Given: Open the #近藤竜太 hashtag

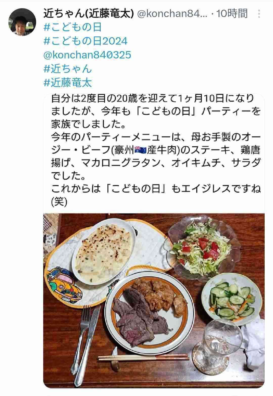Looking at the screenshot, I should [x=67, y=83].
